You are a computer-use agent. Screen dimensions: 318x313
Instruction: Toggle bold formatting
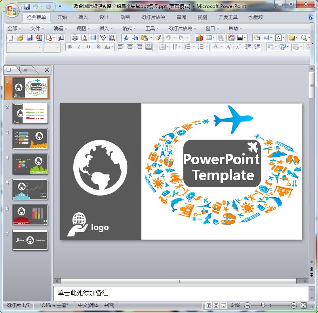coord(70,47)
